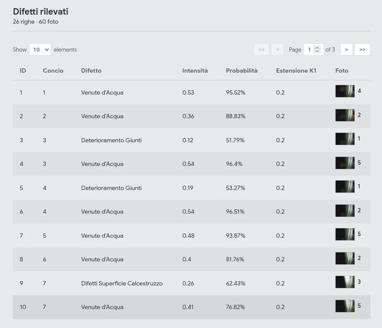This screenshot has height=328, width=382.
Task: Select intensity value 0.36
Action: (x=188, y=116)
